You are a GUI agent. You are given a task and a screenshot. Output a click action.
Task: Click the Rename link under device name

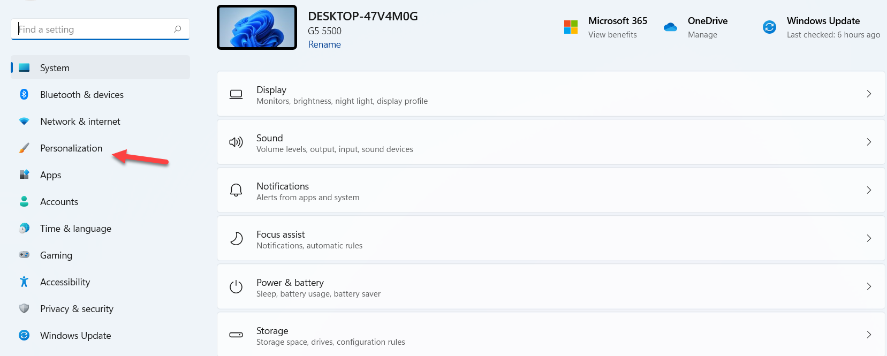point(324,44)
